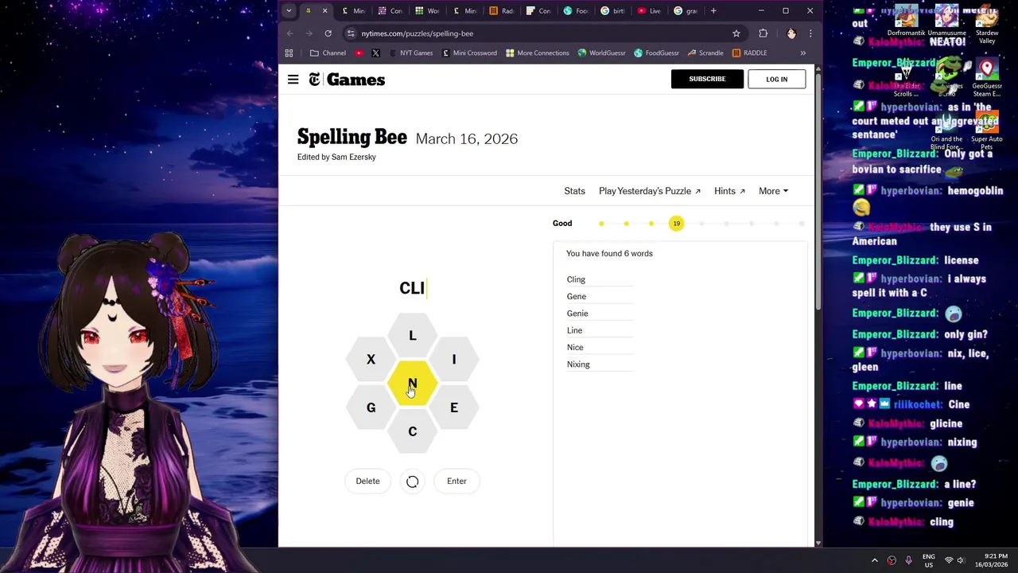
Task: Expand the bookmarks overflow chevron
Action: [x=802, y=53]
